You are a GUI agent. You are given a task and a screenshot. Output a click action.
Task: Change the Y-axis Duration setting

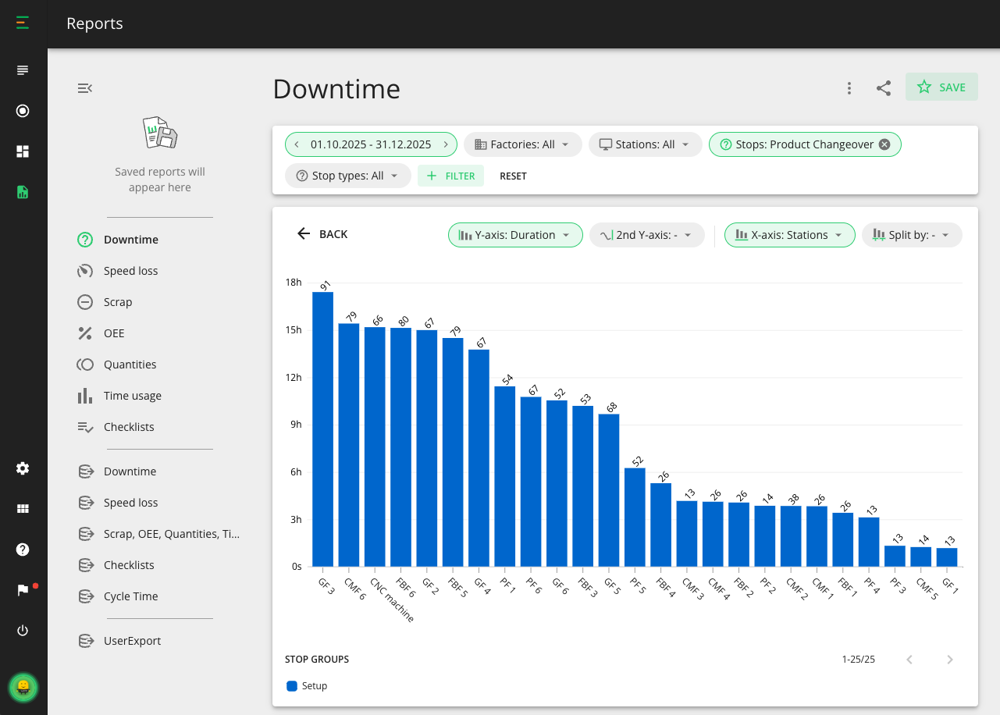point(515,234)
